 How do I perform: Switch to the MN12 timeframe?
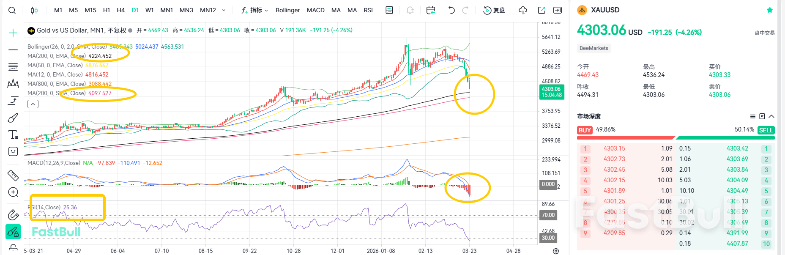pyautogui.click(x=208, y=10)
